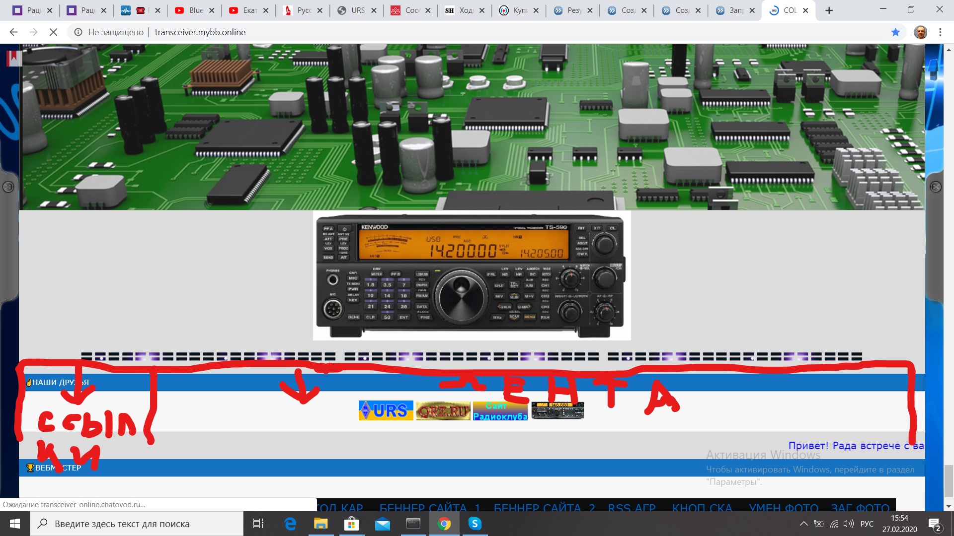
Task: Open the Chrome three-dot menu
Action: (940, 32)
